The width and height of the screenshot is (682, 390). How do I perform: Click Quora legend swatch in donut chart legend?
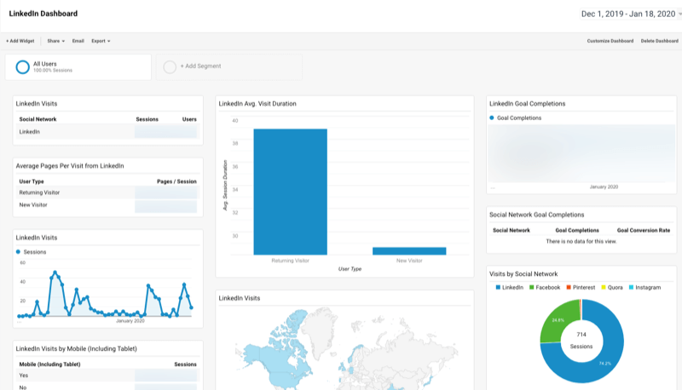[604, 288]
